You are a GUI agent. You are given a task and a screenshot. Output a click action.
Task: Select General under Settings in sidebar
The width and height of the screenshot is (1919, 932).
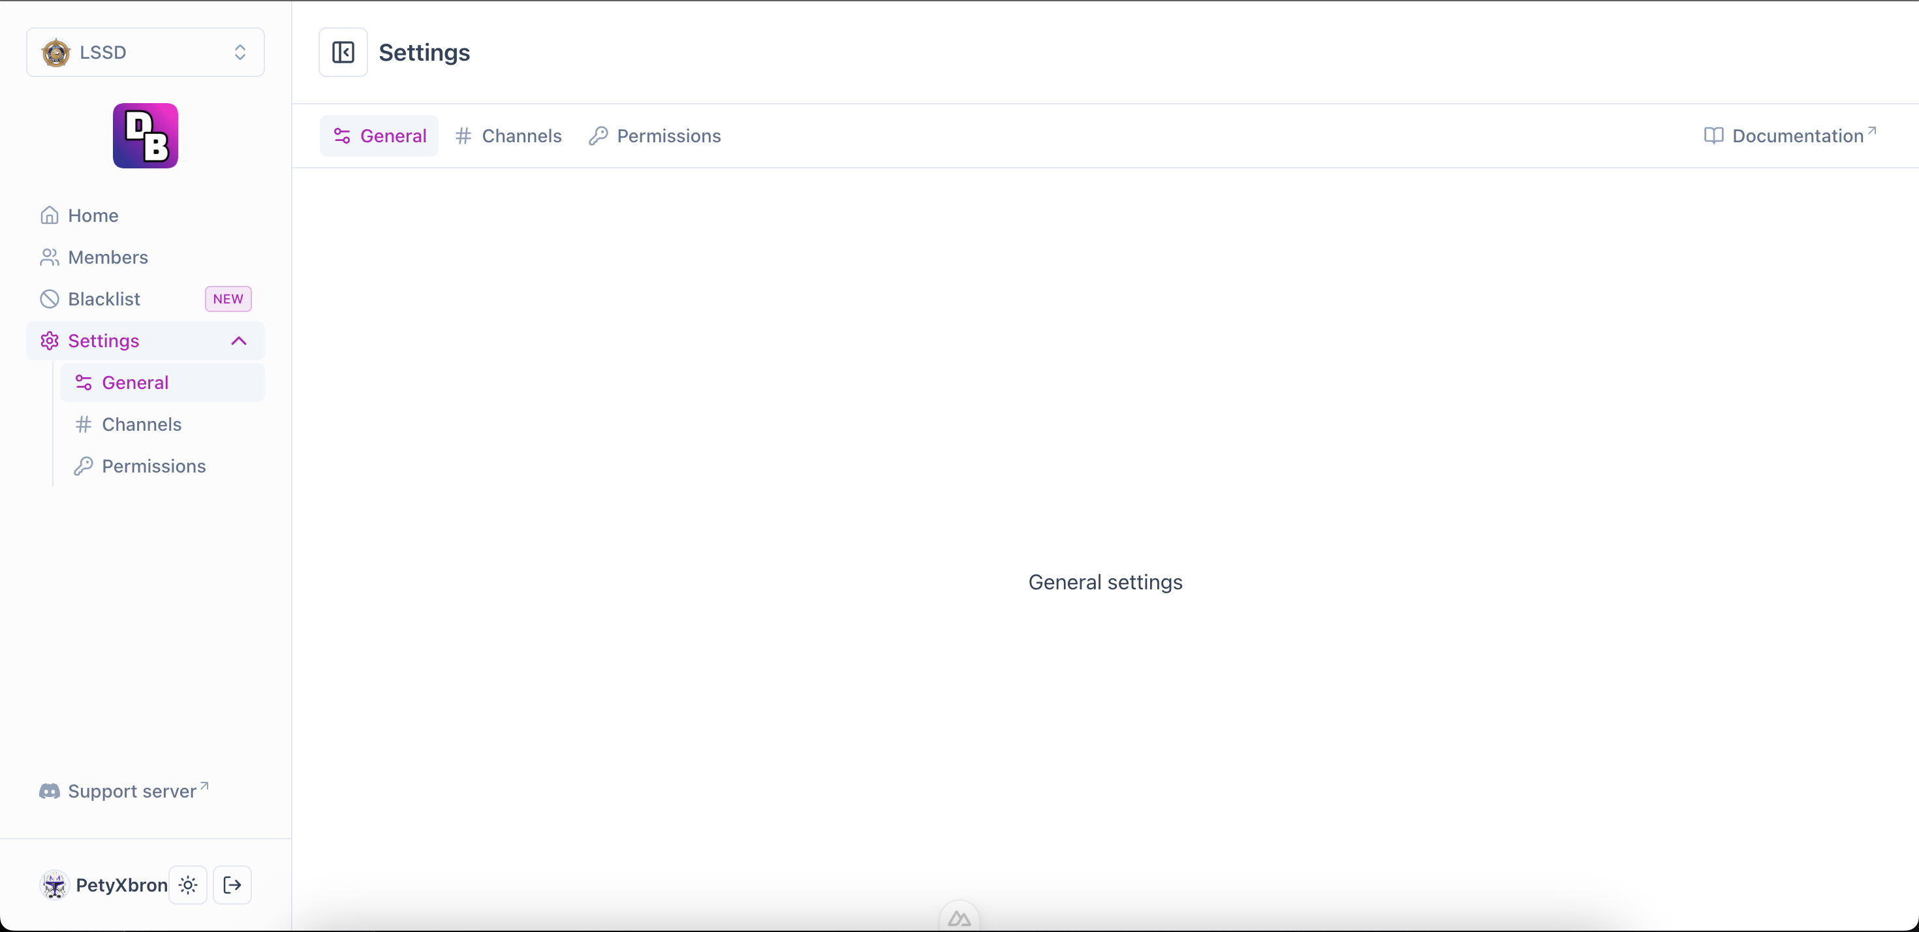pyautogui.click(x=163, y=382)
